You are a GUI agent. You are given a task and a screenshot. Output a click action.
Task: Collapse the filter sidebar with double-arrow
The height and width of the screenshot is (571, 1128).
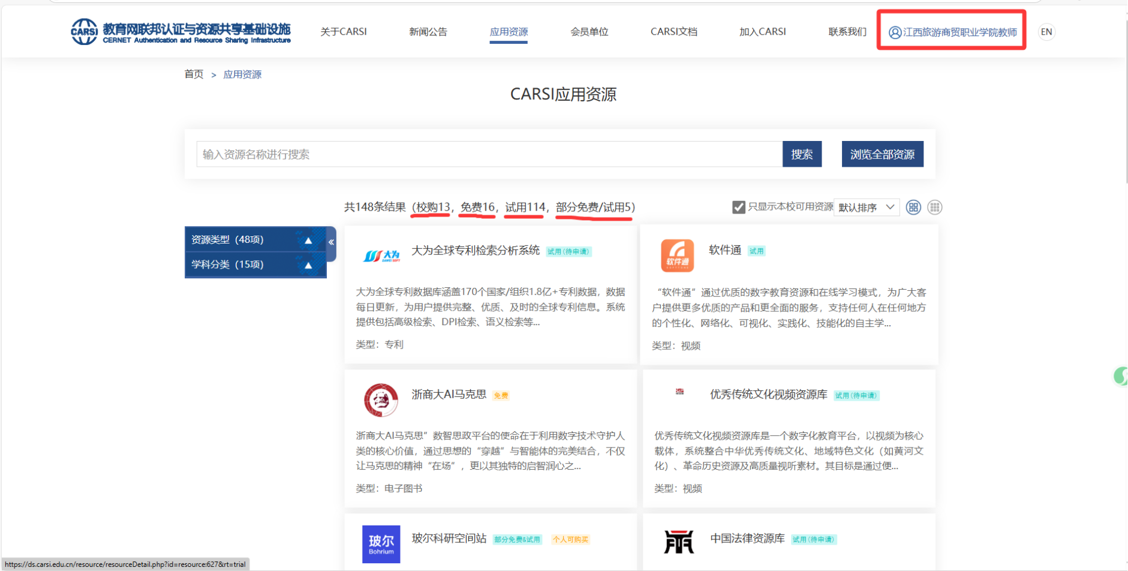[331, 242]
